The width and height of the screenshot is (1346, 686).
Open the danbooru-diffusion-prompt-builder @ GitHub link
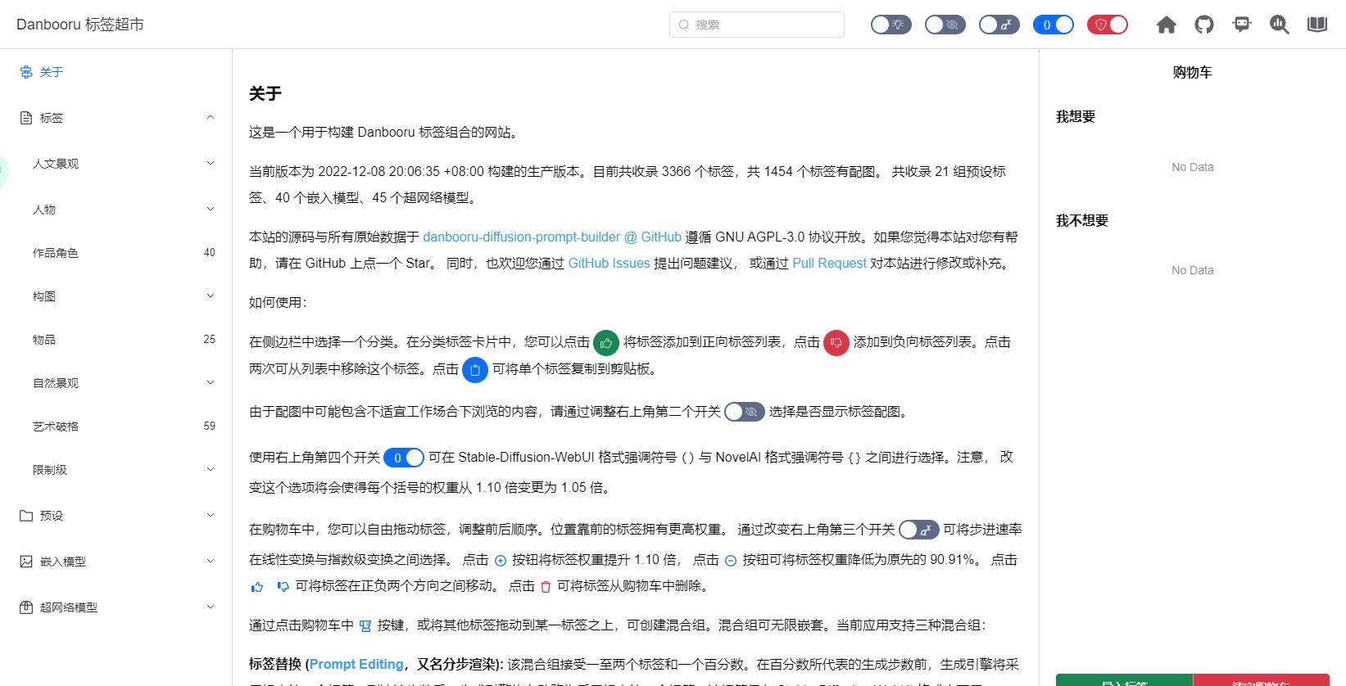552,237
